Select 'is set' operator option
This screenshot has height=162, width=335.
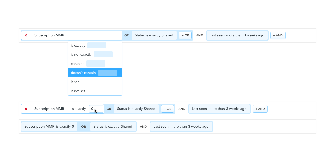(x=75, y=82)
